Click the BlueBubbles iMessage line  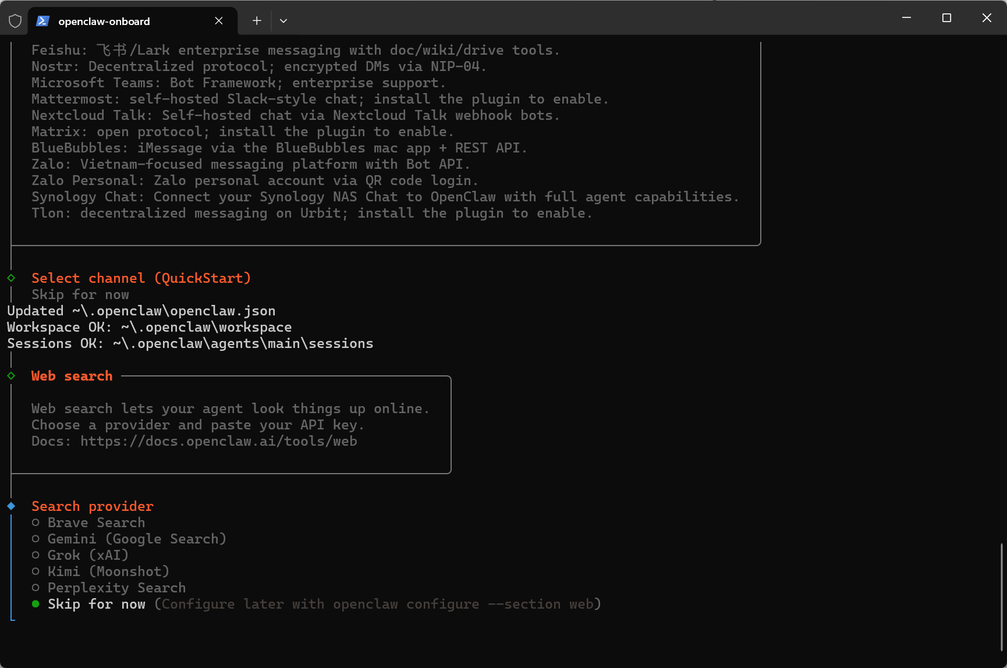click(279, 148)
